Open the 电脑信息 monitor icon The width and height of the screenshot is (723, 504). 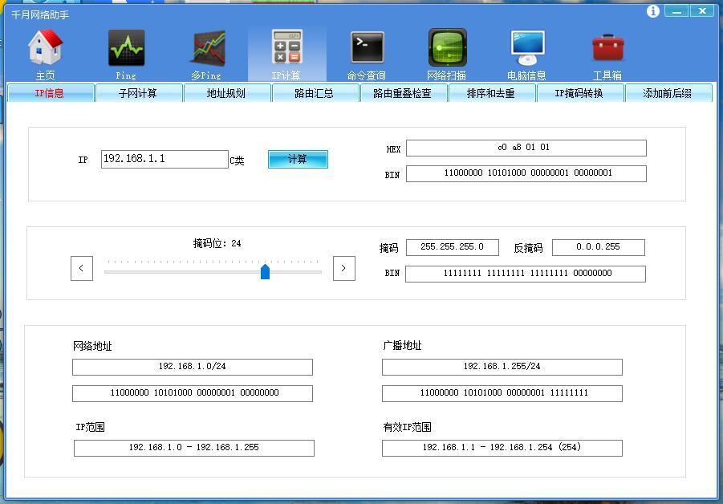point(527,50)
